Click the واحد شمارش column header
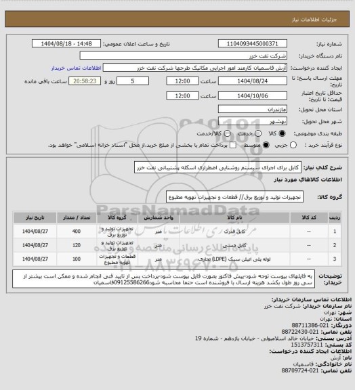 pos(159,217)
